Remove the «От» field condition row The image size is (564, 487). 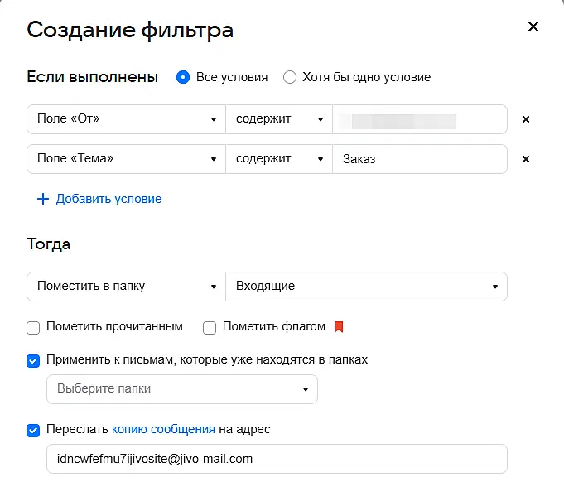pos(525,119)
